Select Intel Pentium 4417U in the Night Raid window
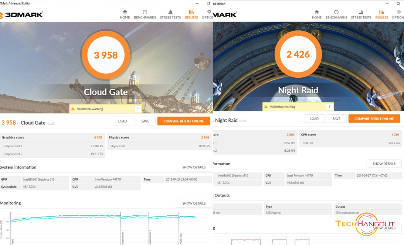The height and width of the screenshot is (245, 404). [x=300, y=176]
